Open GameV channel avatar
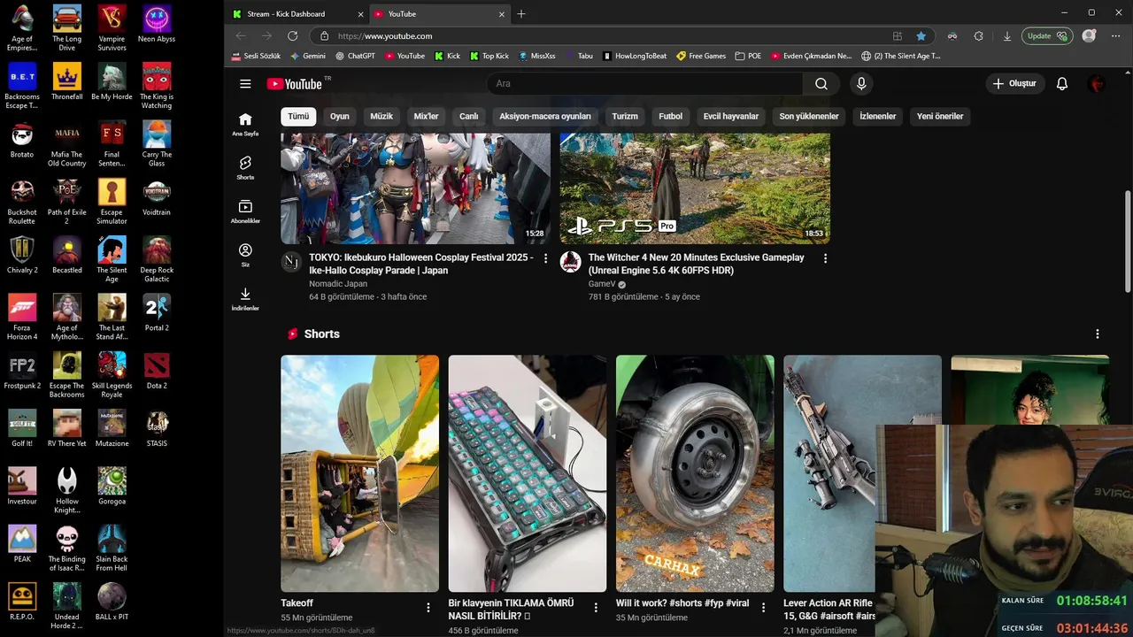 (571, 262)
